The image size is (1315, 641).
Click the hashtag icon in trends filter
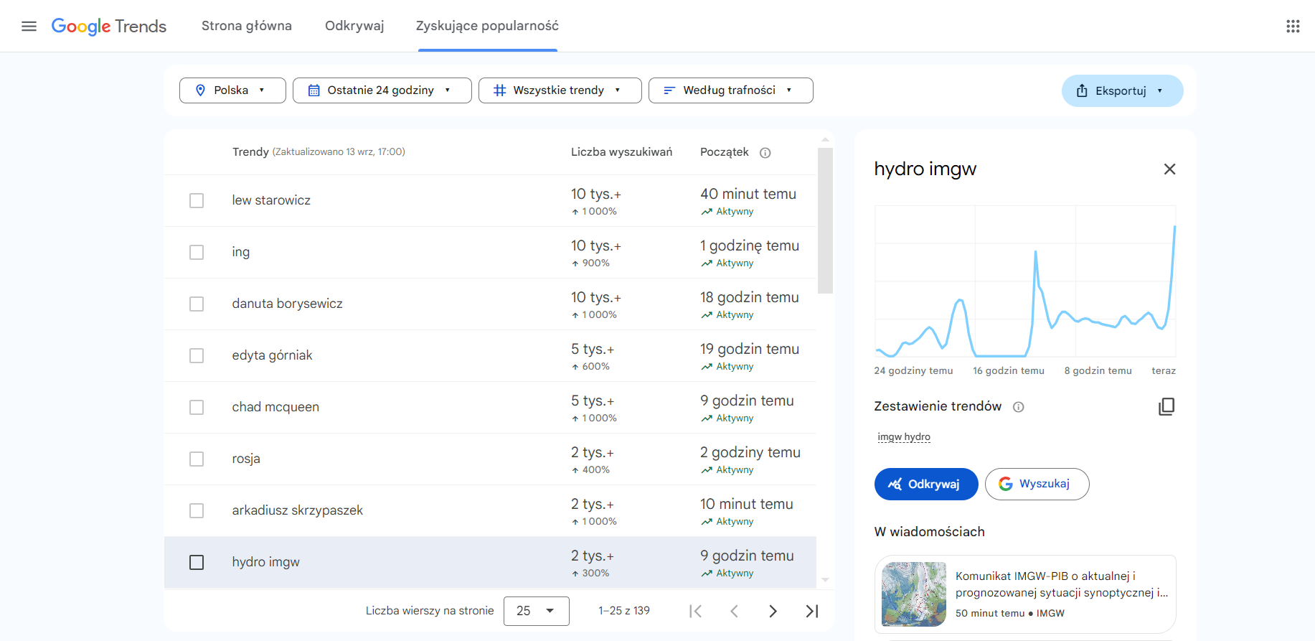(499, 90)
